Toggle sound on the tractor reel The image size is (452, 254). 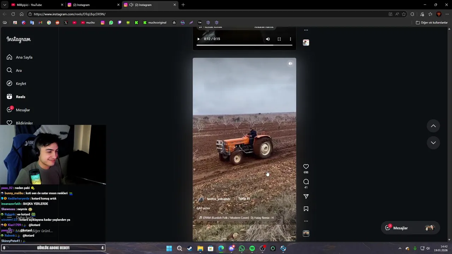click(290, 64)
